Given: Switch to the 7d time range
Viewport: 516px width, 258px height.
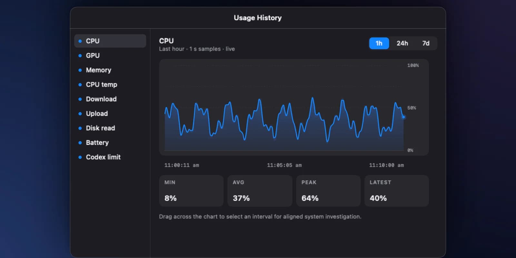Looking at the screenshot, I should 426,43.
